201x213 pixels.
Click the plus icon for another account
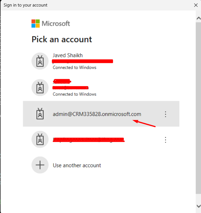[40, 165]
